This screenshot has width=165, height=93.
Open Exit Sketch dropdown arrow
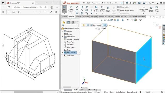click(64, 14)
